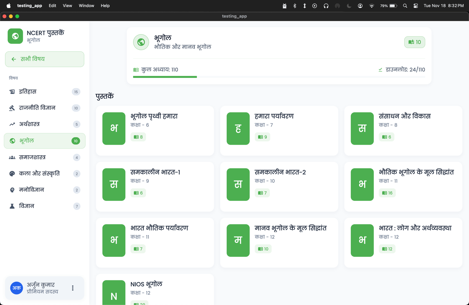The width and height of the screenshot is (469, 305).
Task: Open book हमारा पर्यावरण
Action: [x=279, y=131]
